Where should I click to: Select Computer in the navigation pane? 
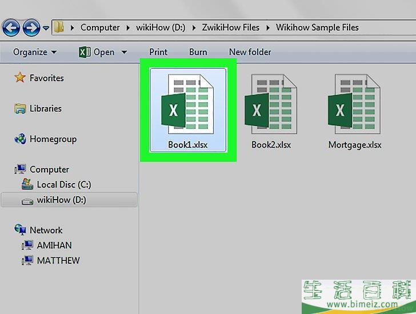coord(49,169)
